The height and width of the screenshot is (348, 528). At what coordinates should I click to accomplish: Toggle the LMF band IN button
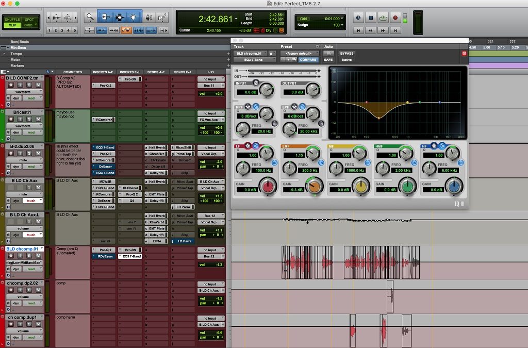[x=321, y=163]
